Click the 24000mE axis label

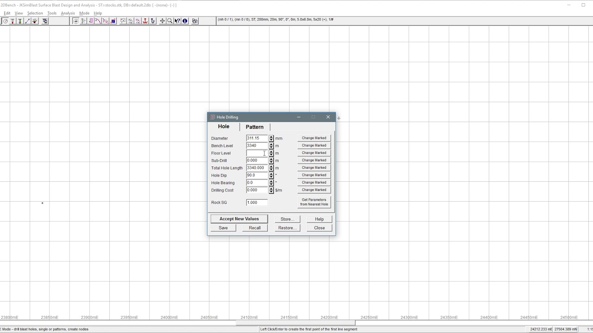pos(170,318)
